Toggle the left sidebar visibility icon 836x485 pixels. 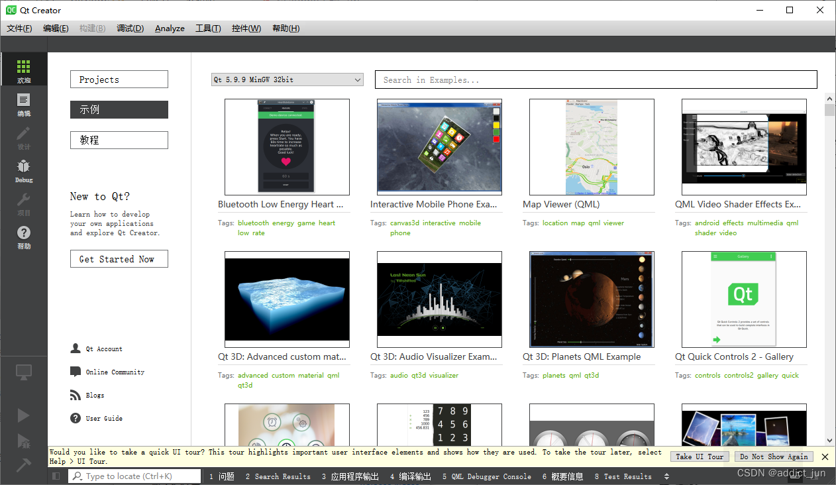[x=56, y=476]
